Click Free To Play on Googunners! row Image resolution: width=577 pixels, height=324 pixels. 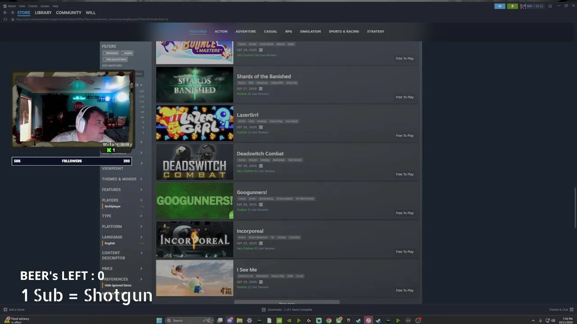click(404, 213)
